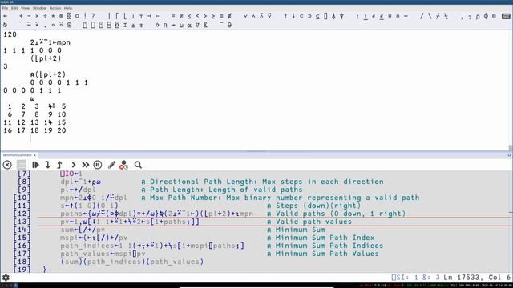Image resolution: width=513 pixels, height=288 pixels.
Task: Click the 'Ln 17533, Col 6' status entry
Action: pyautogui.click(x=477, y=278)
